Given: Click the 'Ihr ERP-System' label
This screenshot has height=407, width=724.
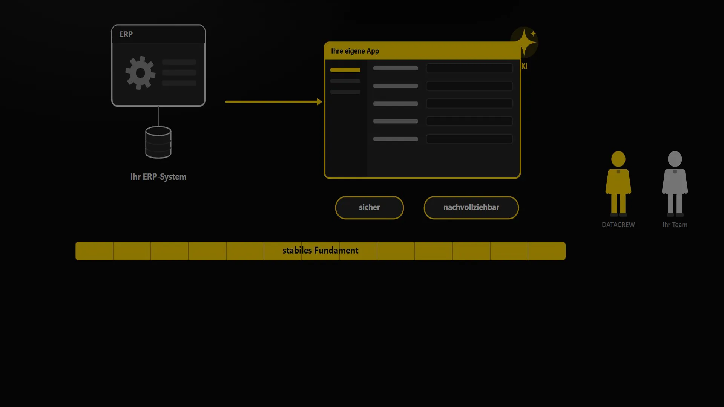Looking at the screenshot, I should 158,177.
